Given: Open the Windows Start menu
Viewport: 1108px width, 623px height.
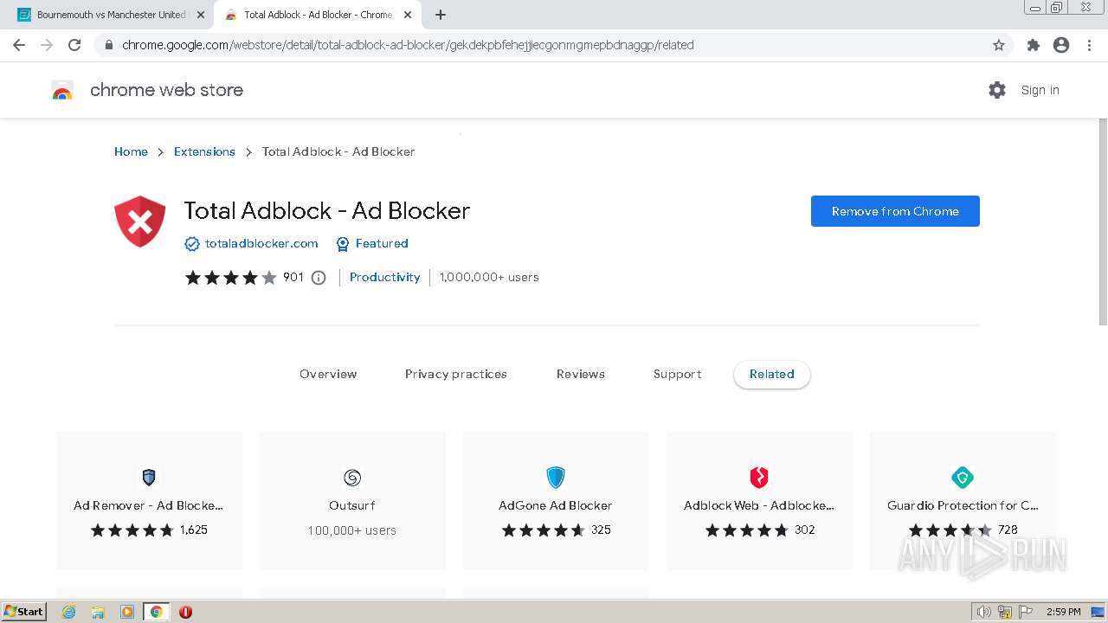Looking at the screenshot, I should point(24,612).
